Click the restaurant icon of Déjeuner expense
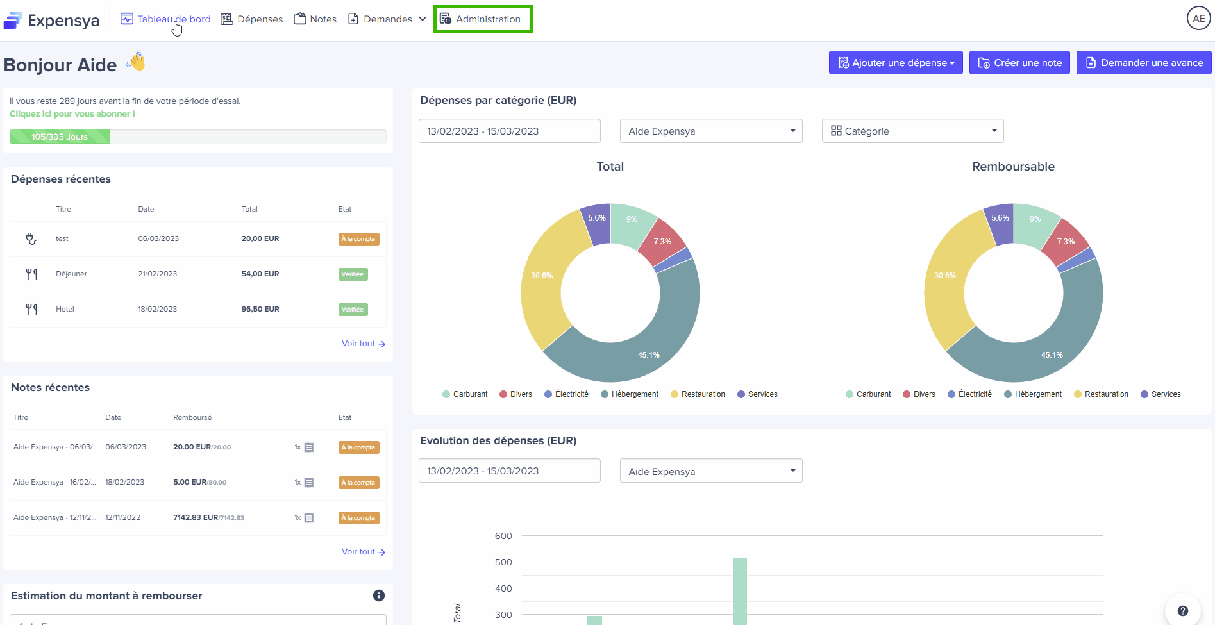 point(31,274)
